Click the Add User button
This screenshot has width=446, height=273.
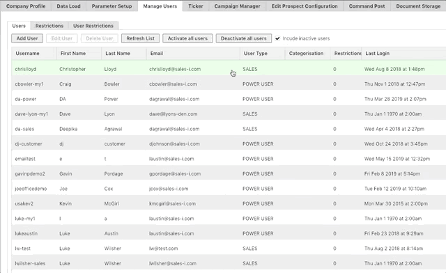27,38
